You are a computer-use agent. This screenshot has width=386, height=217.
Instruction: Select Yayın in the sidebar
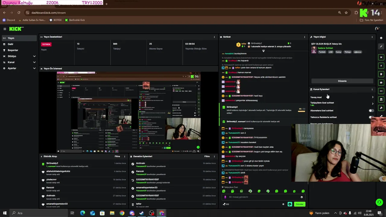click(20, 38)
